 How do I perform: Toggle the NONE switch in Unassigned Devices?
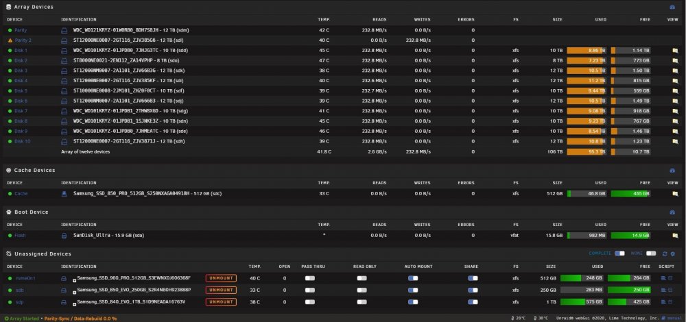(x=651, y=253)
